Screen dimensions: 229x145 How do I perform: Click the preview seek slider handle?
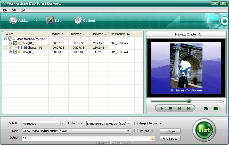189,101
